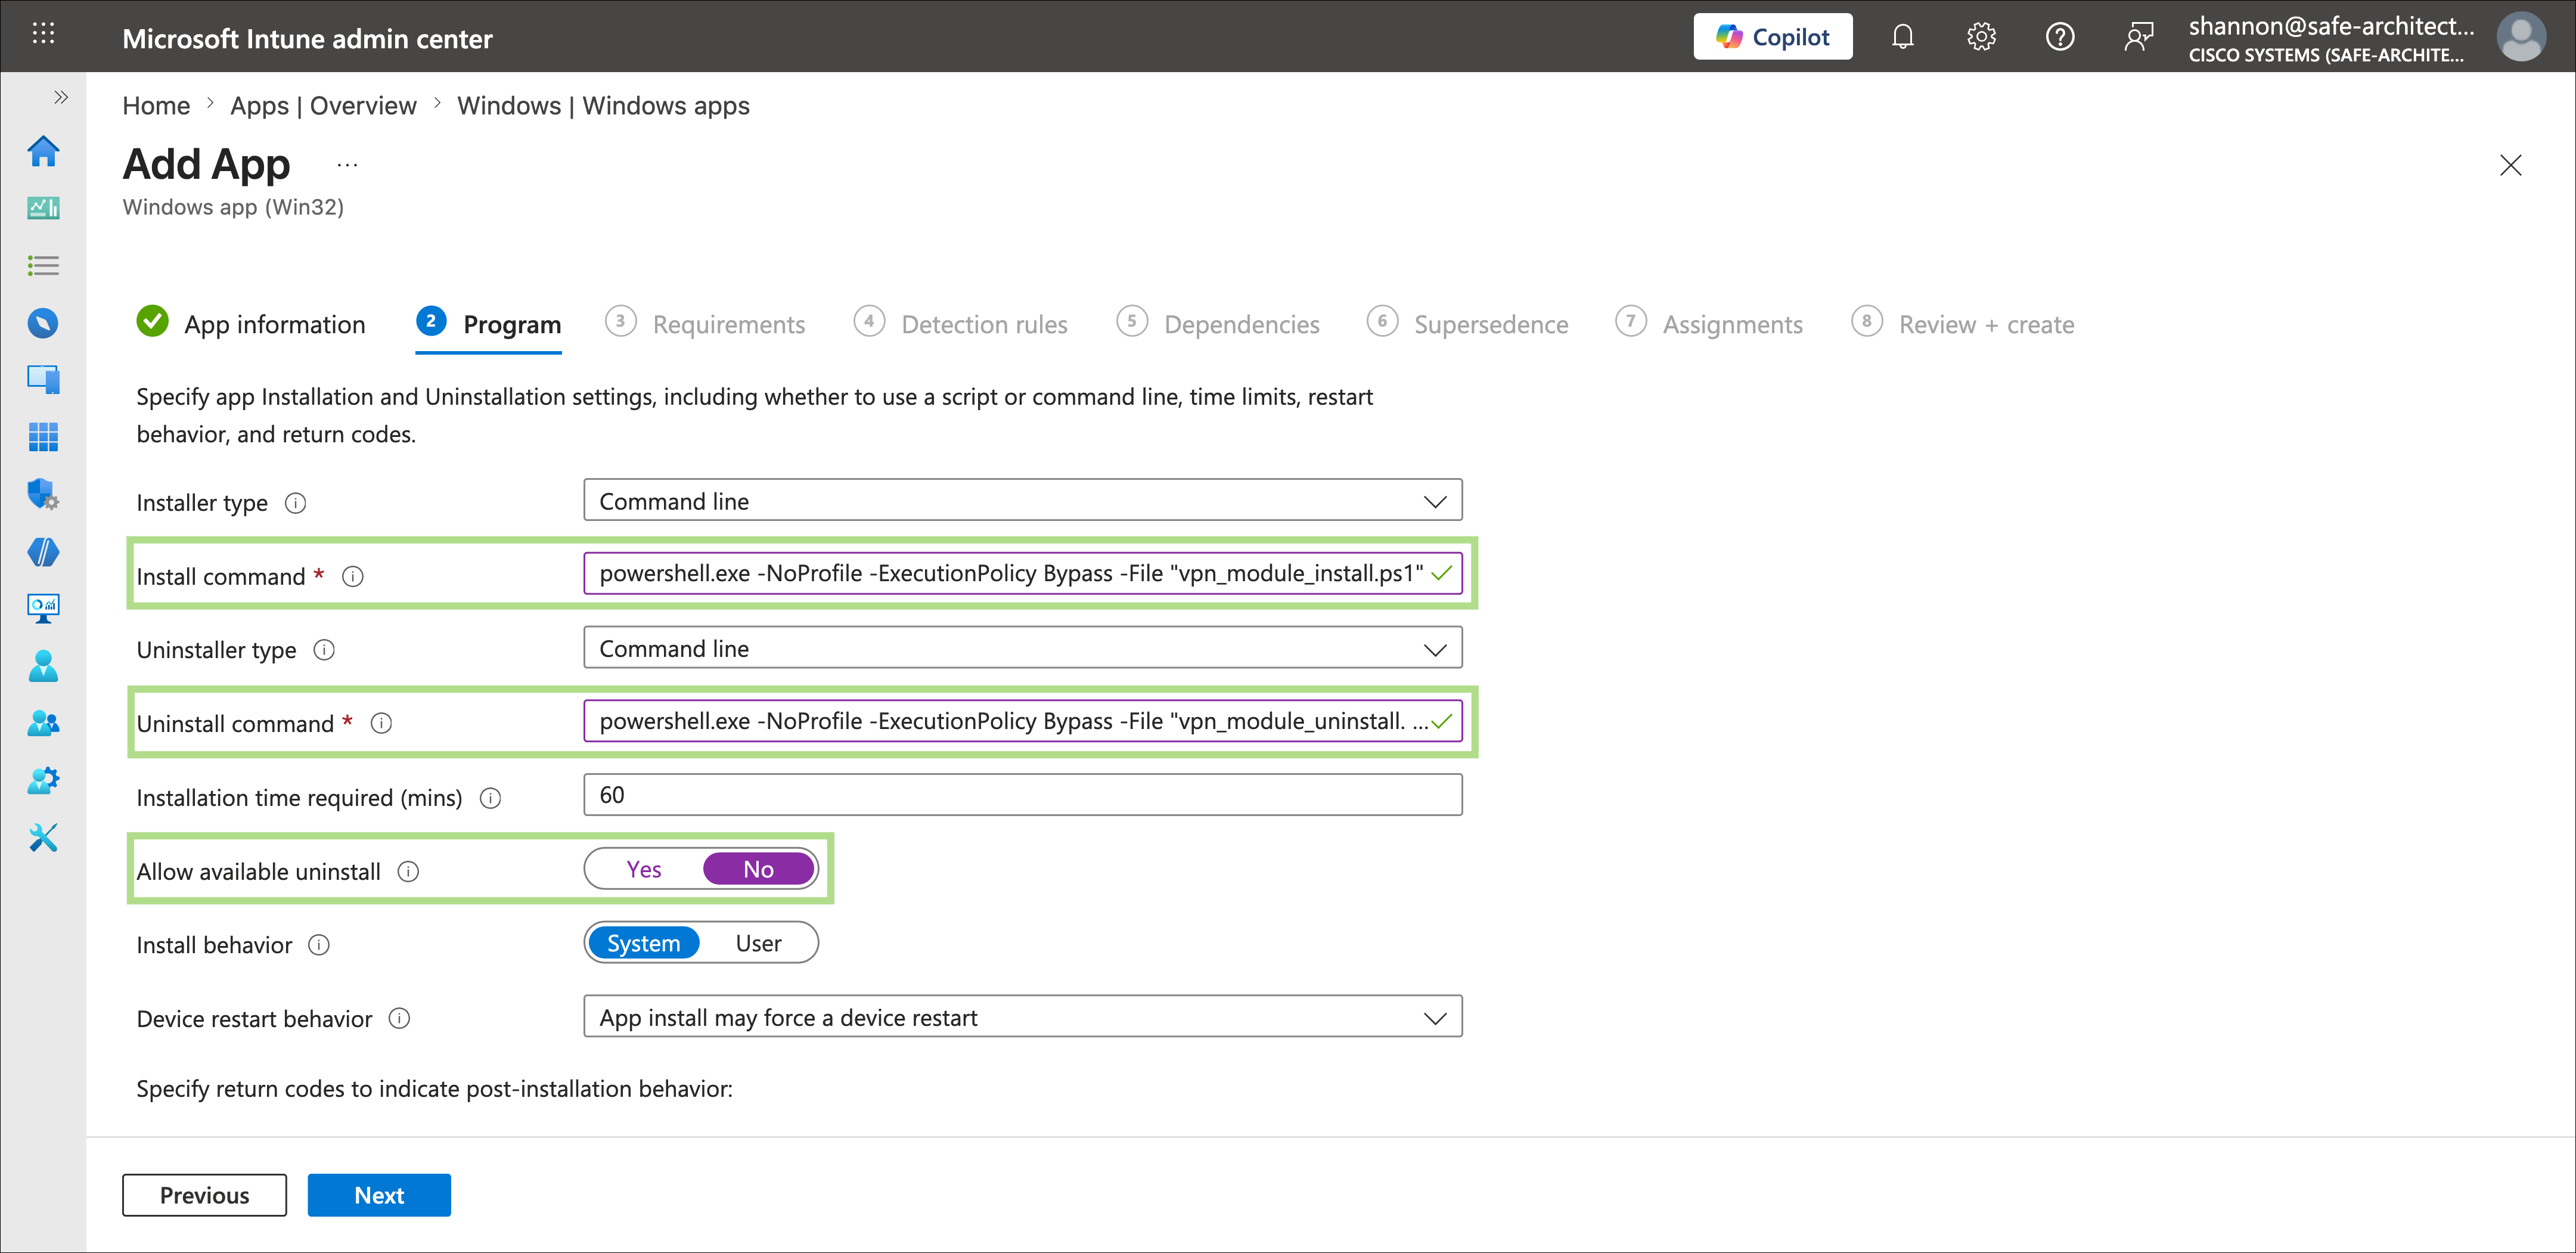Open Reports monitor sidebar icon
Screen dimensions: 2576x1253
tap(43, 608)
